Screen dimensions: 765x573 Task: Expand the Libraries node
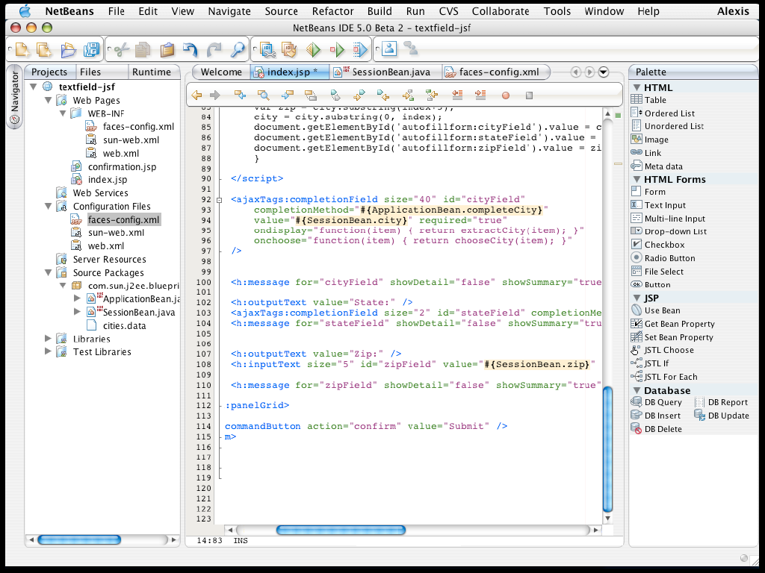(x=48, y=338)
